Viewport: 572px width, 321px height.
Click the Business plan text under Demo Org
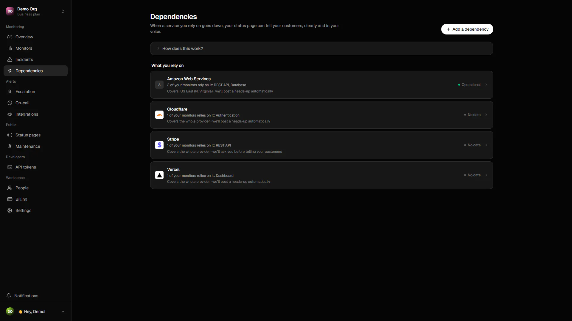click(29, 14)
